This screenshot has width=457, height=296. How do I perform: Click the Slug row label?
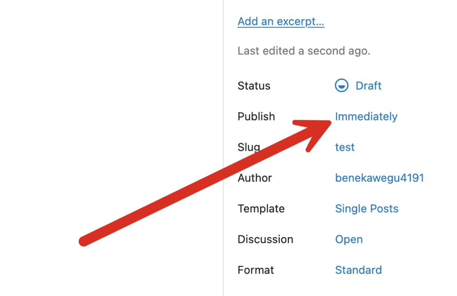pos(249,147)
